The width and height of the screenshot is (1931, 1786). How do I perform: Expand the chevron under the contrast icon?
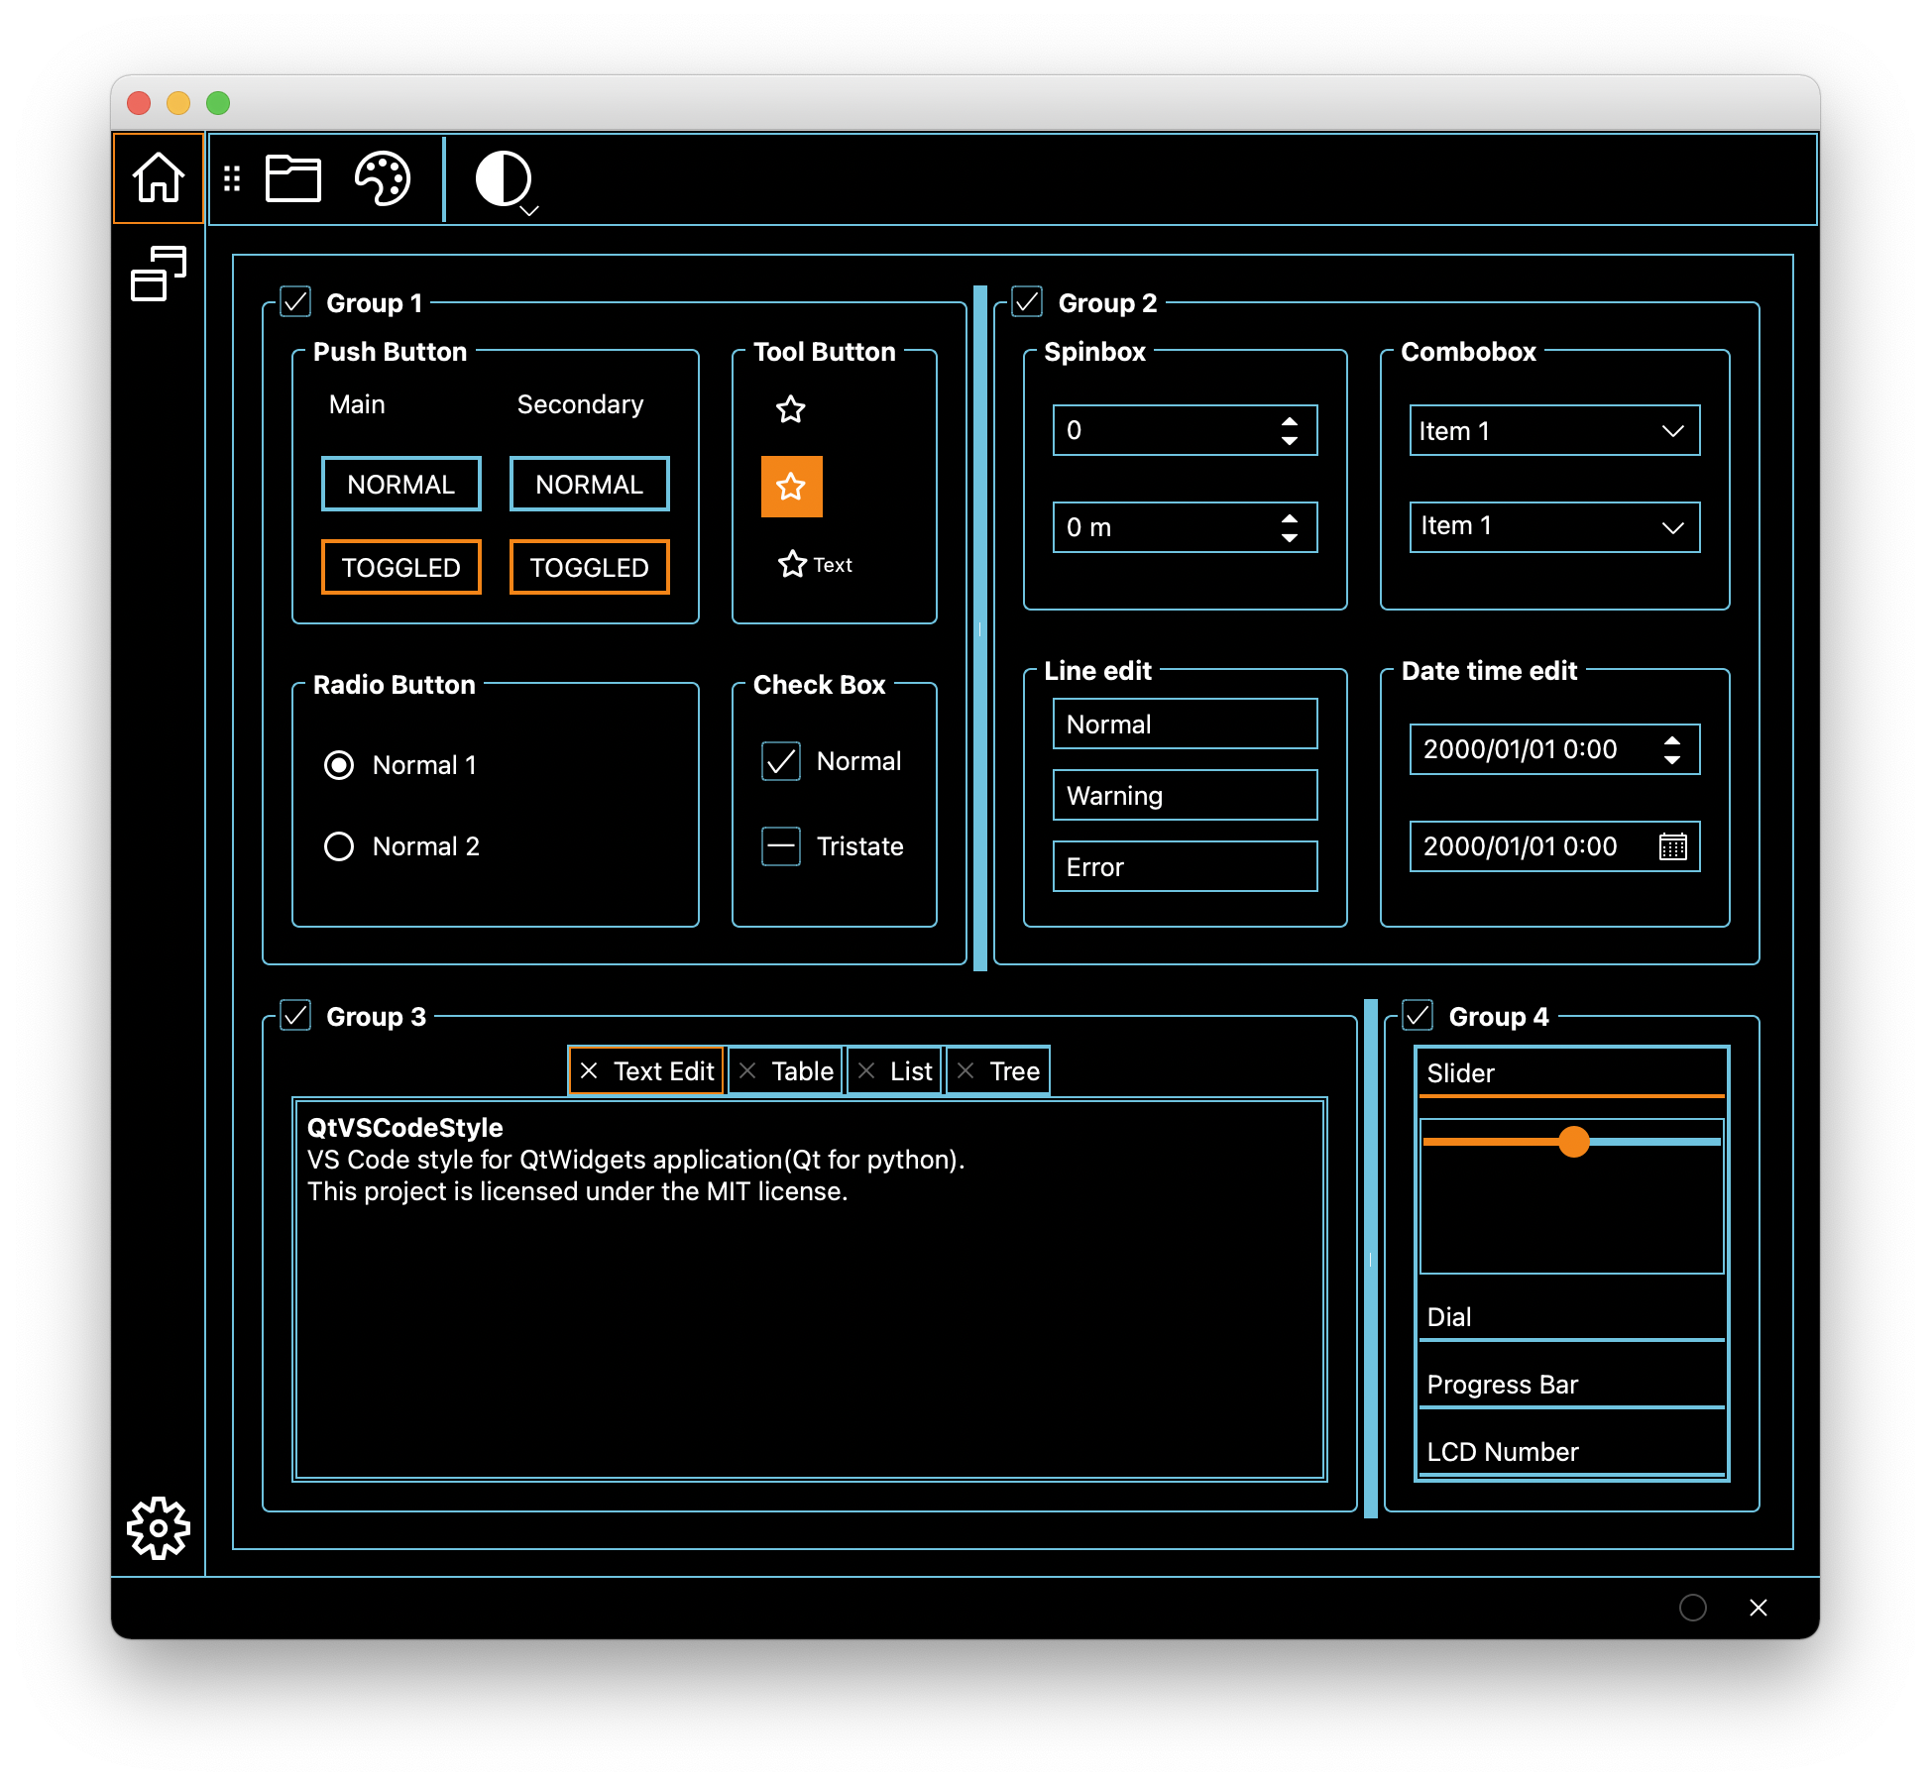coord(528,210)
